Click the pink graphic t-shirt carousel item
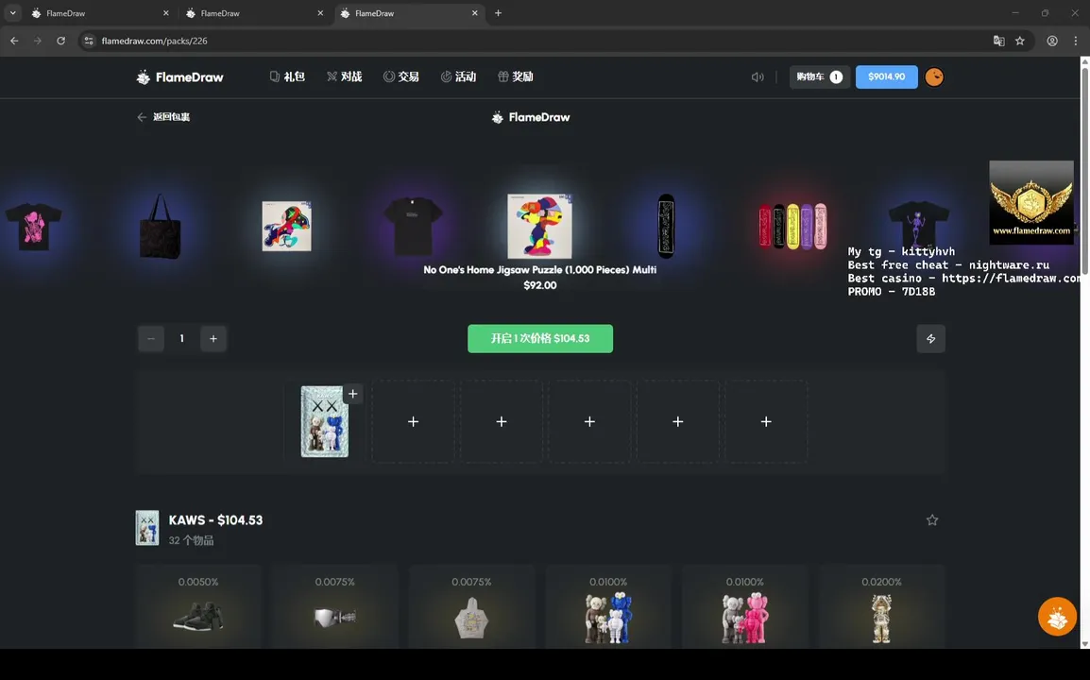 33,227
